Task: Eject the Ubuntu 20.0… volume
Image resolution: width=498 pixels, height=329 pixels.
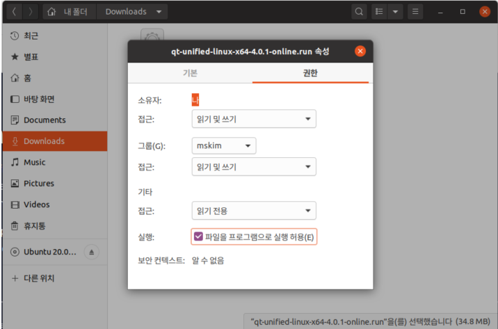Action: pos(92,252)
